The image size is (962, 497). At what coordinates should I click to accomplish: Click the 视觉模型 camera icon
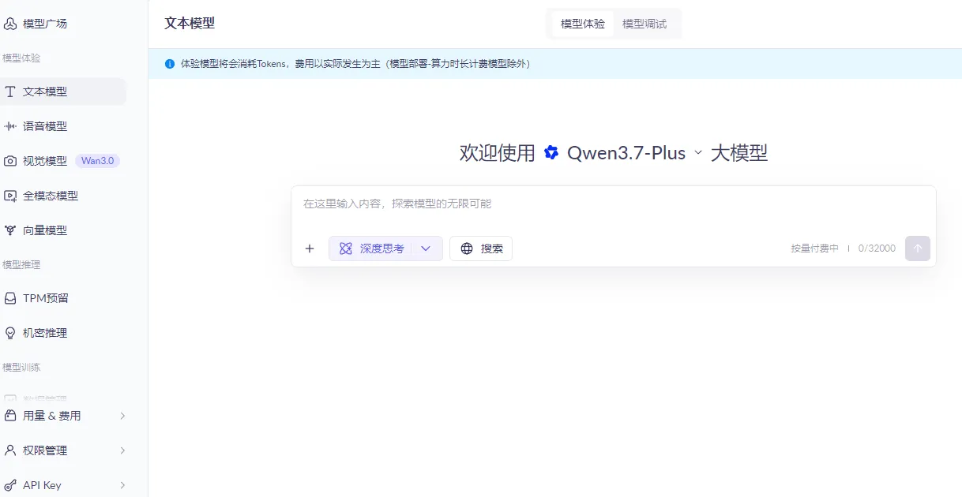(x=10, y=161)
